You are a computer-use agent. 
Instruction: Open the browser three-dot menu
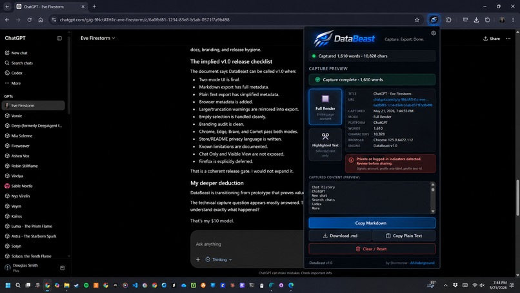coord(513,20)
